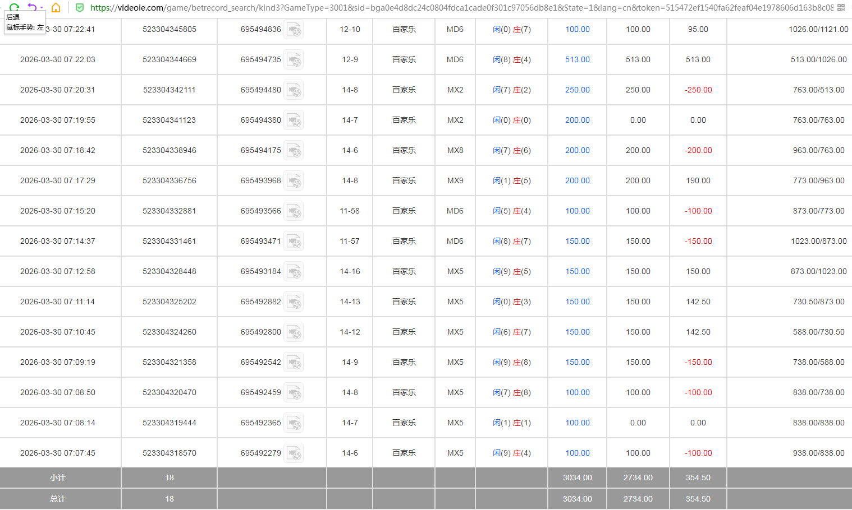Screen dimensions: 852x510
Task: Open the QR code icon in address bar
Action: (841, 8)
